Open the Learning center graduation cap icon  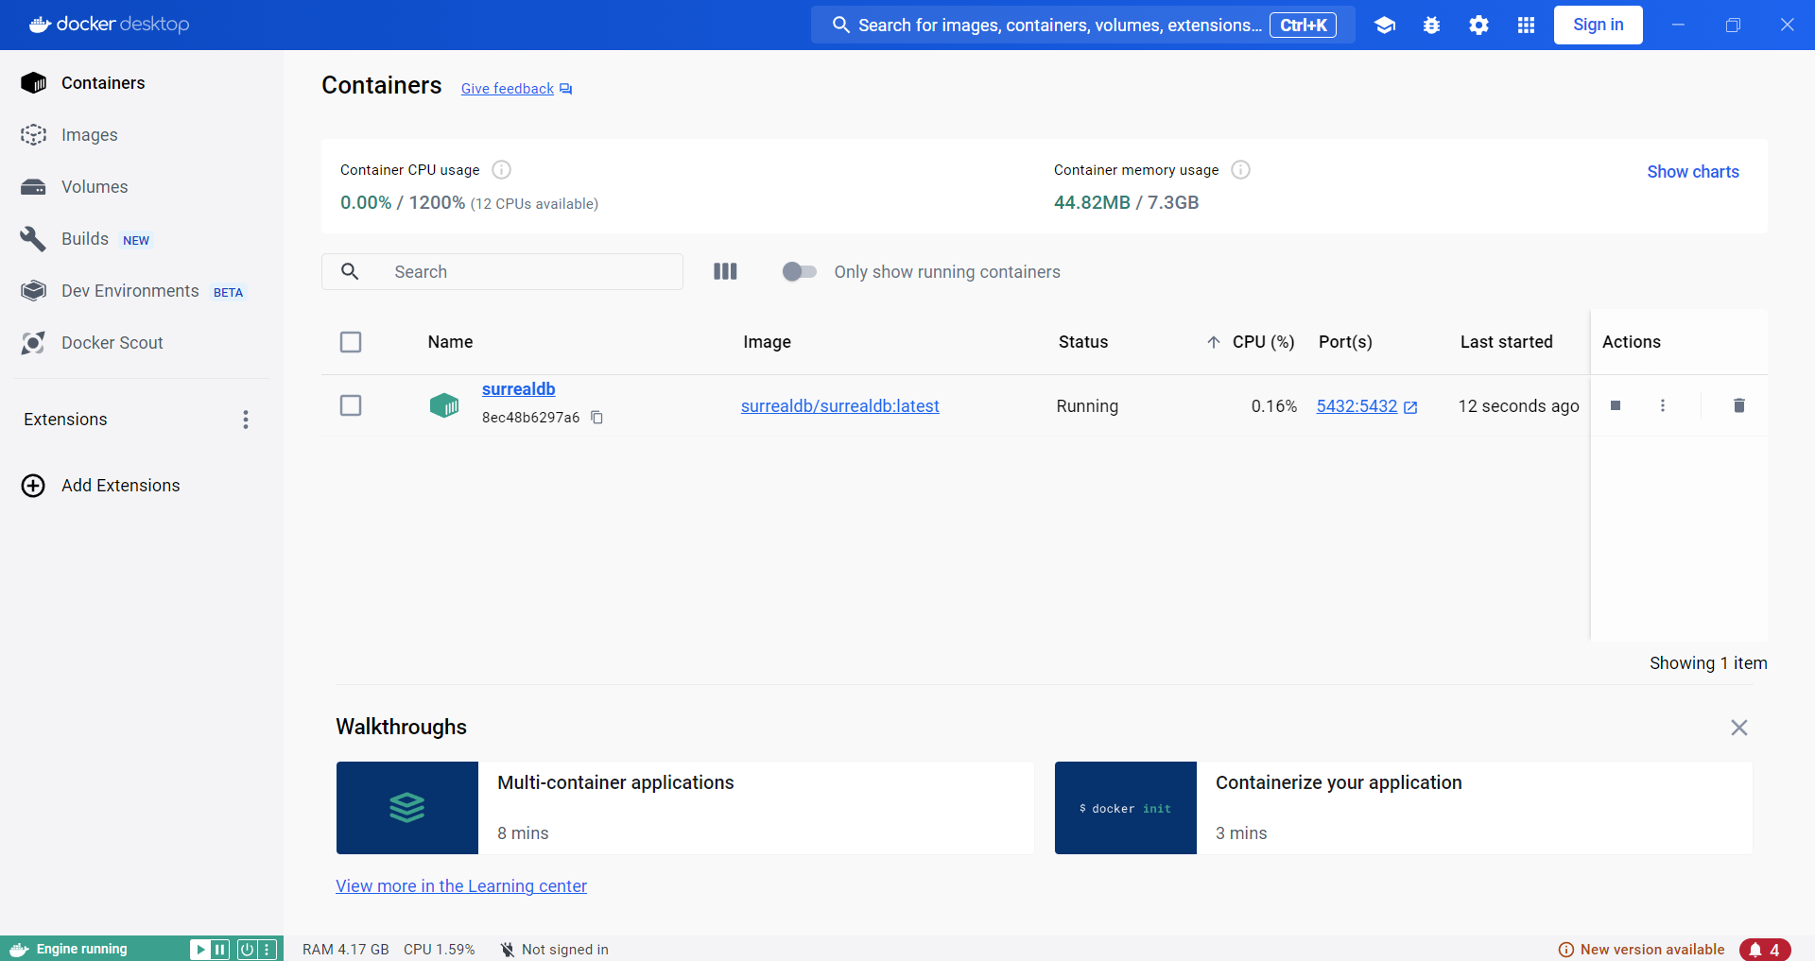click(1384, 25)
